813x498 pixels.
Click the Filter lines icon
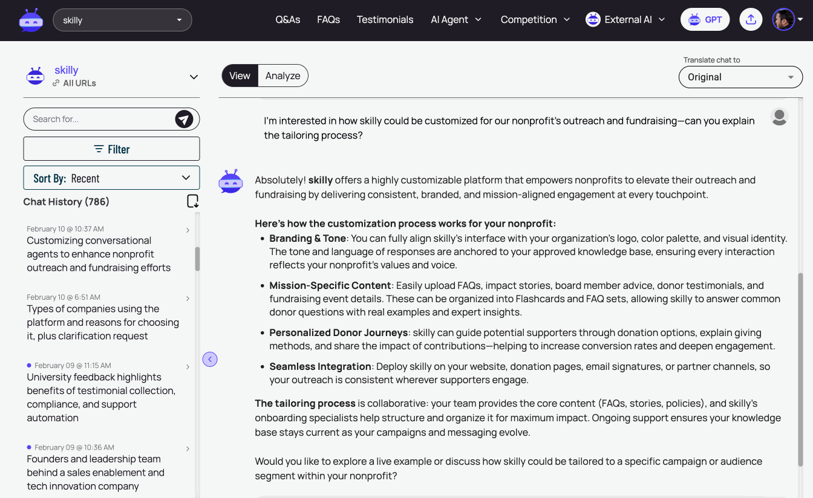click(99, 149)
